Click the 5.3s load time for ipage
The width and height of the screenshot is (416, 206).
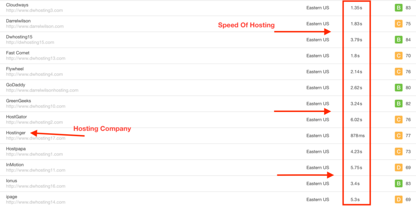[355, 200]
